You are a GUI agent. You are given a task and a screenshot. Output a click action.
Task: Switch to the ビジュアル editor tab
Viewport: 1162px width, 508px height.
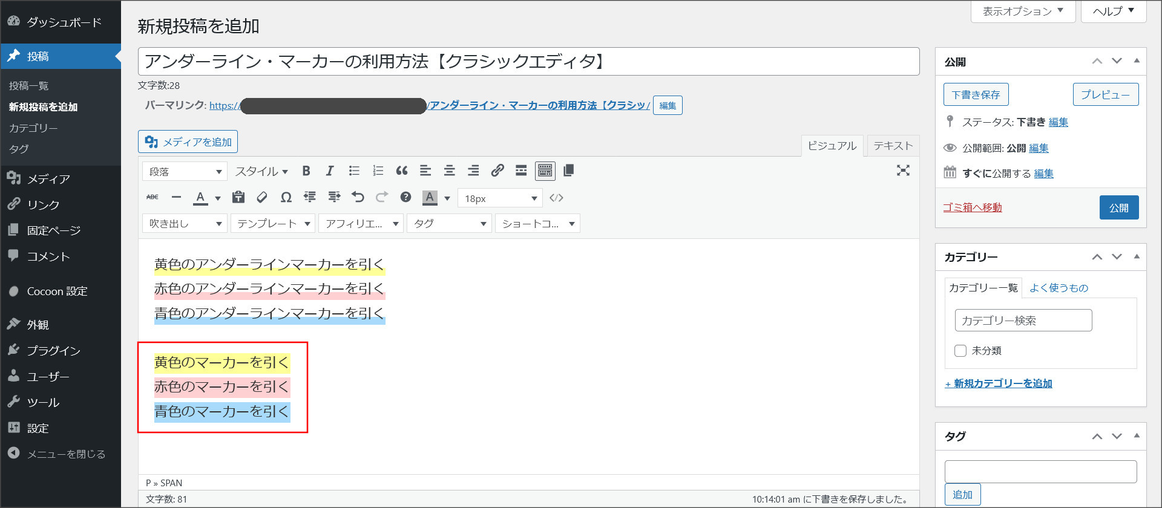[832, 146]
